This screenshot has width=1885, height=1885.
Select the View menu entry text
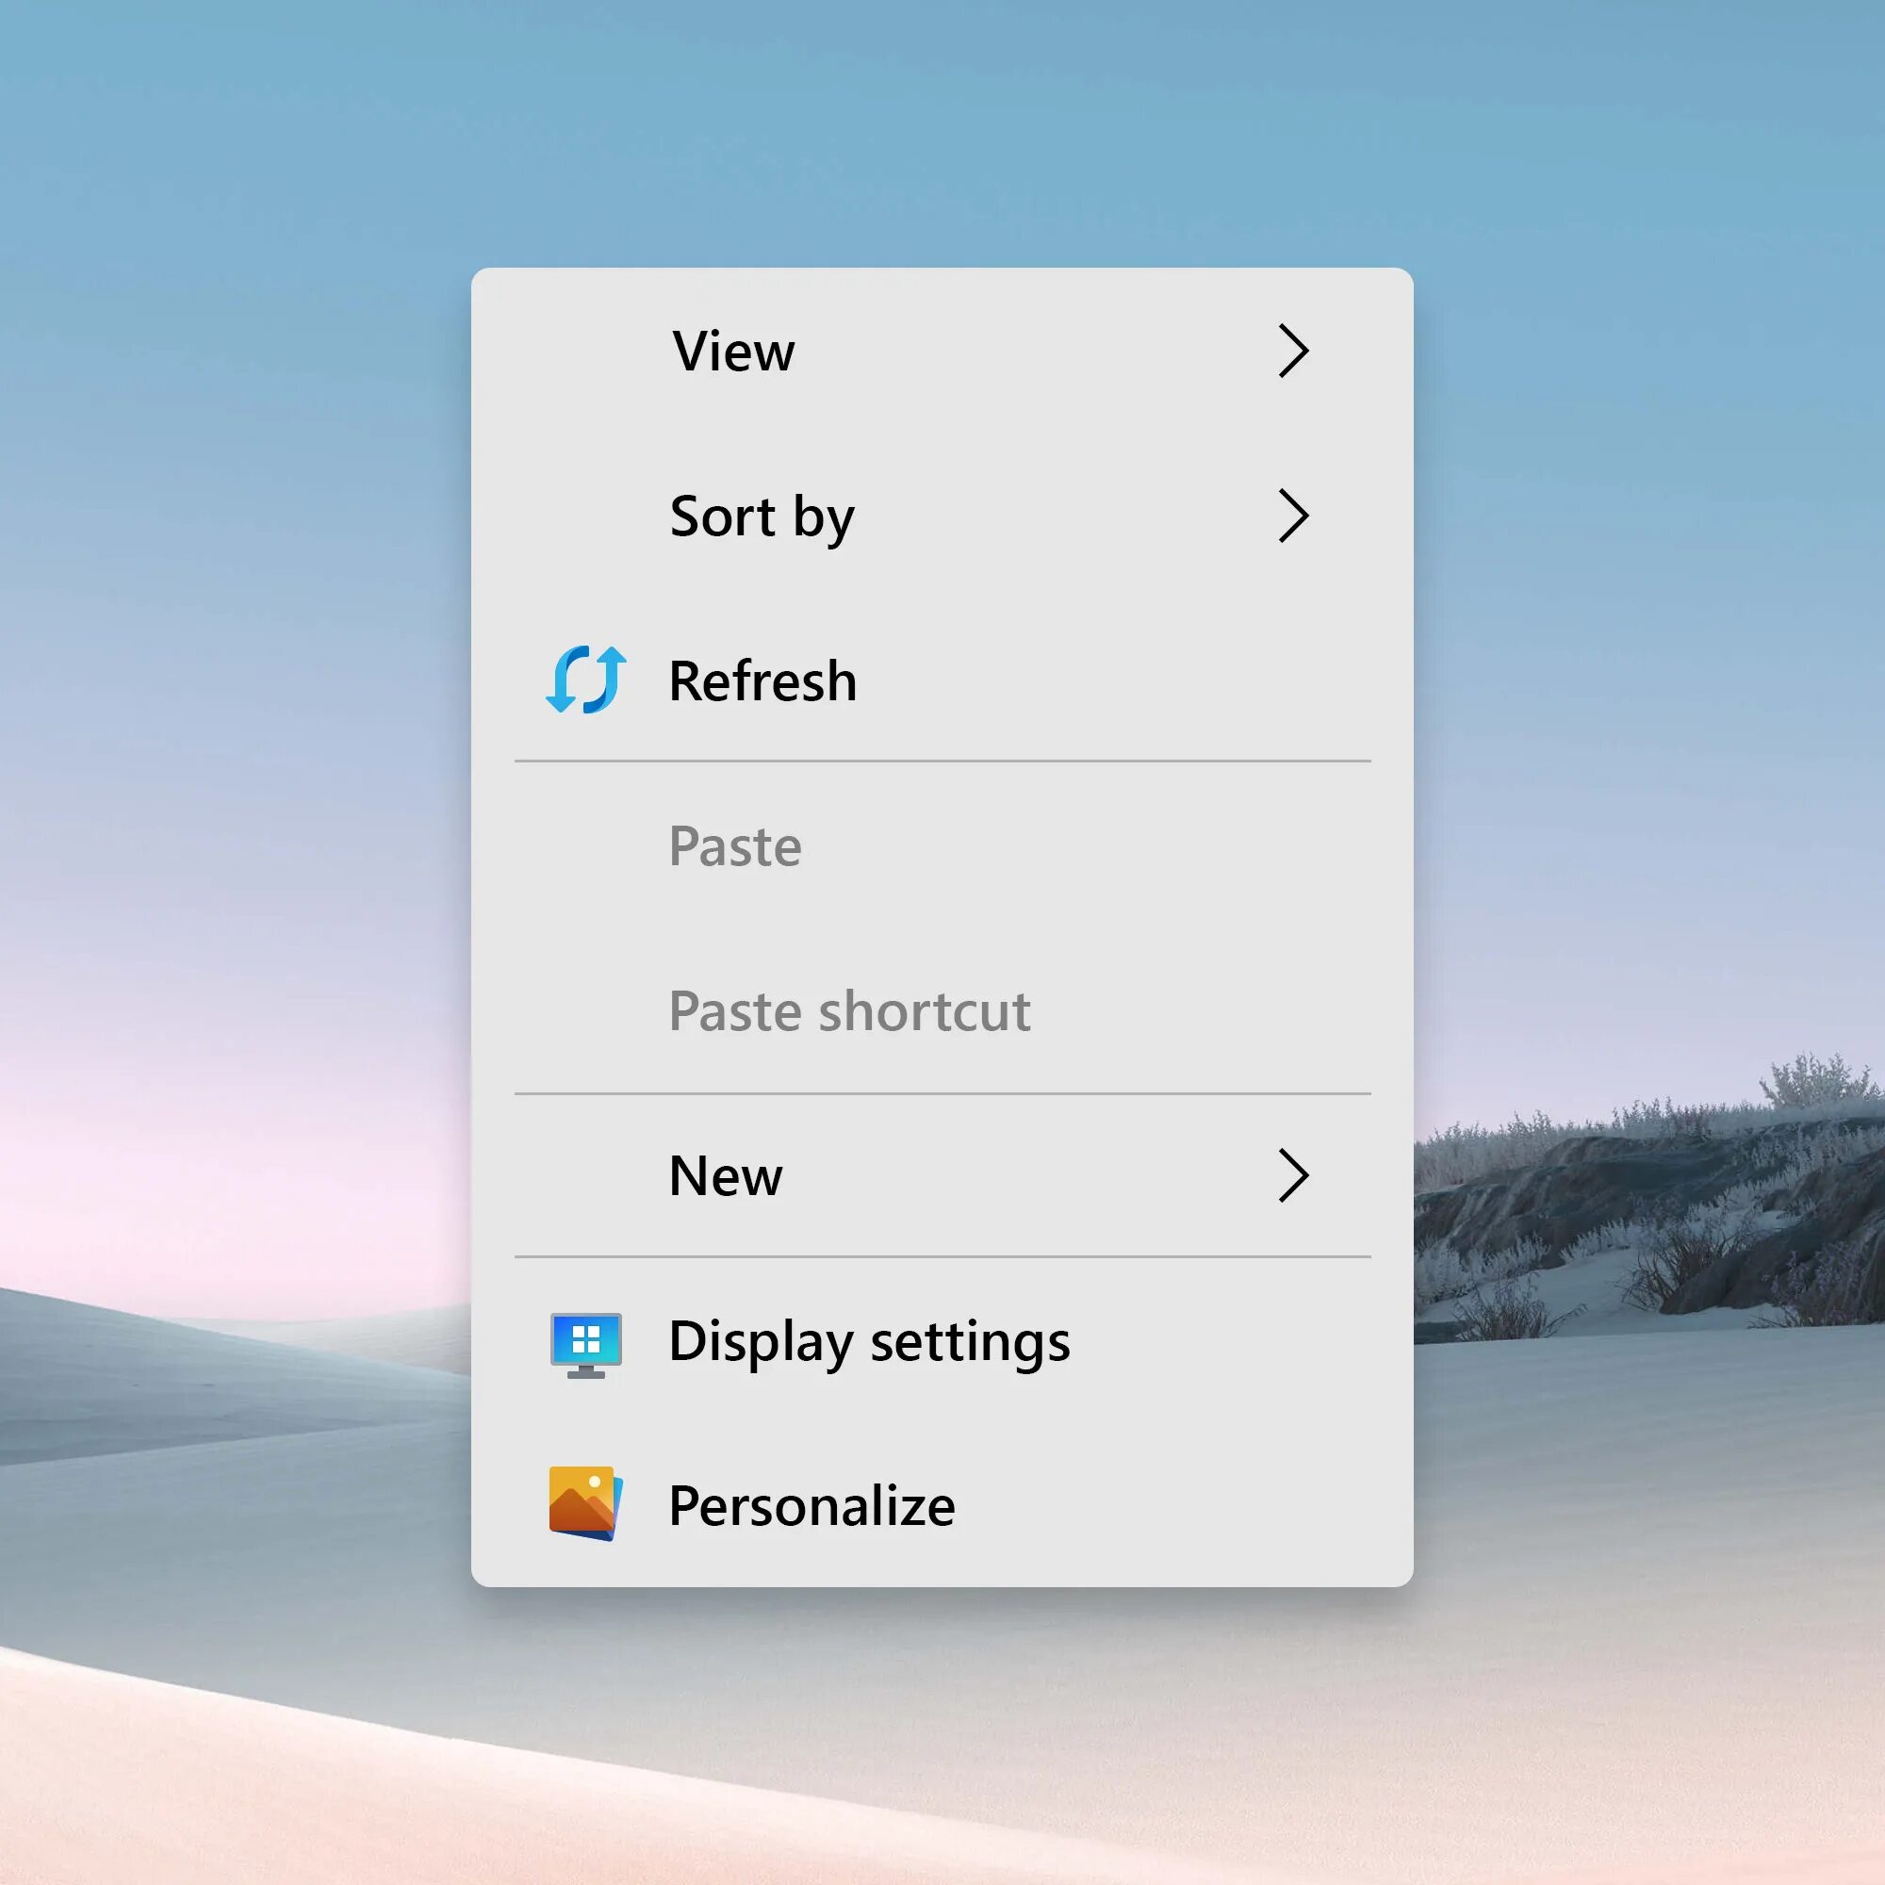(732, 352)
